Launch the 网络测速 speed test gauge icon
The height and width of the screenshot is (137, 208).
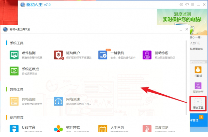(58, 101)
